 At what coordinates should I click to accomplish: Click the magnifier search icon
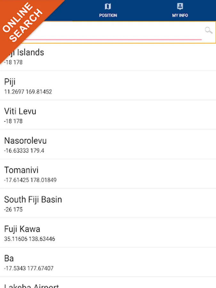[x=208, y=31]
